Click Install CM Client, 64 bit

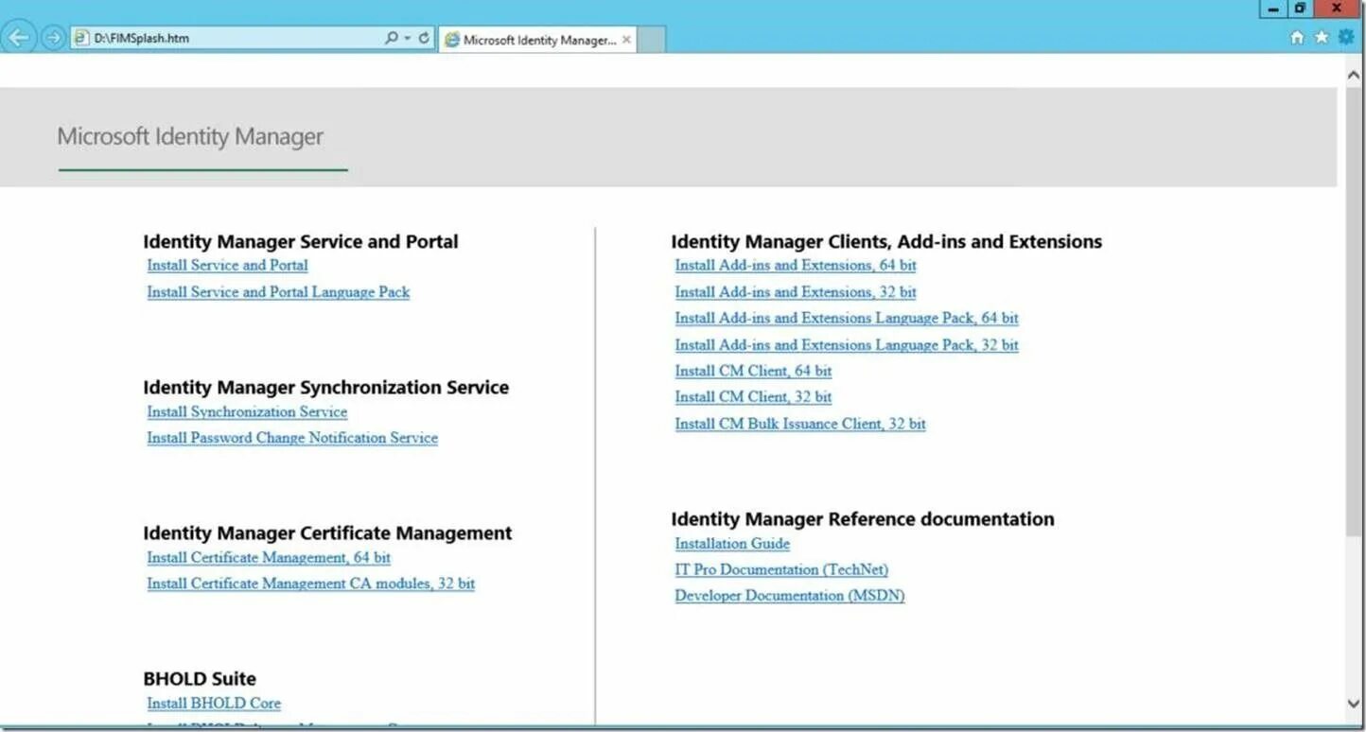(x=753, y=371)
